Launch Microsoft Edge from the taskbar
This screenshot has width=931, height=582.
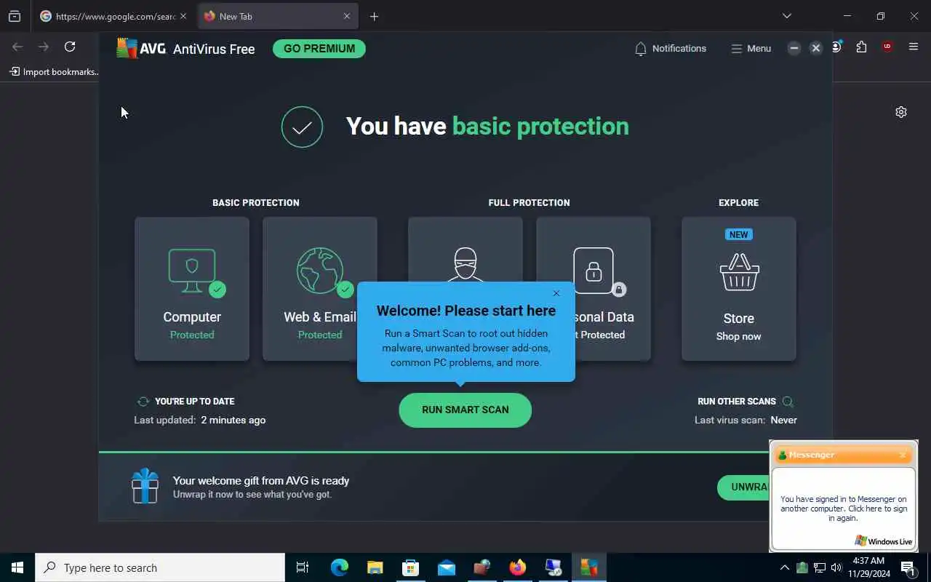tap(340, 567)
